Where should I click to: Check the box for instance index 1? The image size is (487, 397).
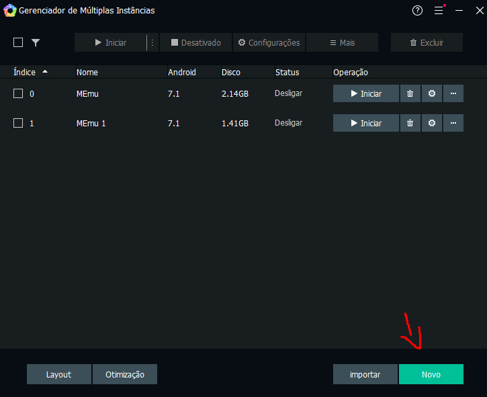[18, 123]
